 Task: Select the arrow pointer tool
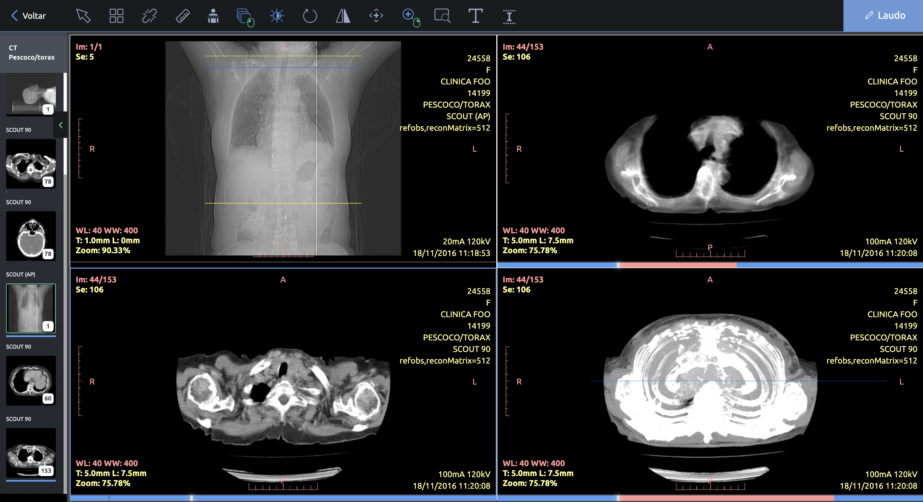pyautogui.click(x=83, y=16)
